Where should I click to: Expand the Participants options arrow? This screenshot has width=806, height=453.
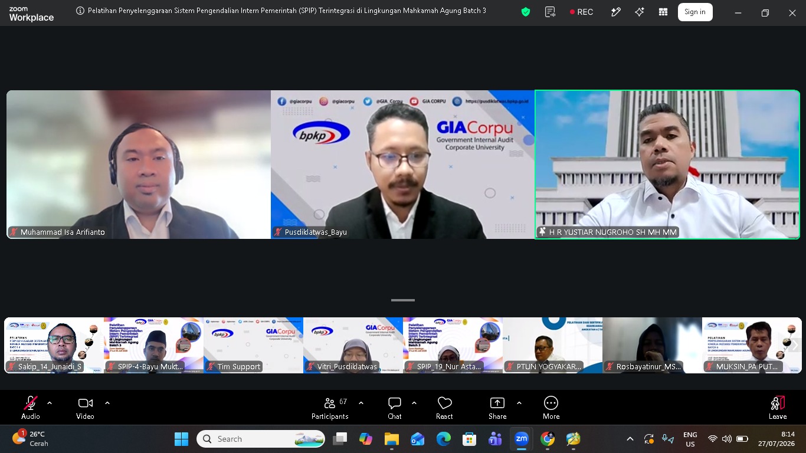click(x=361, y=403)
